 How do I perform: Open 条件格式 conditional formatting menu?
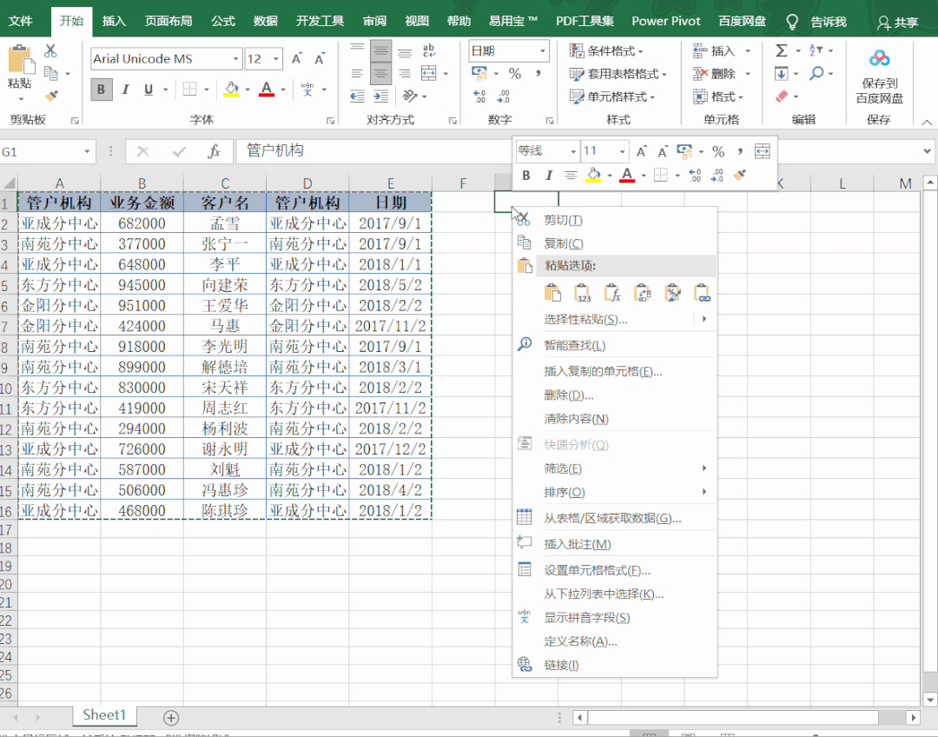[606, 51]
